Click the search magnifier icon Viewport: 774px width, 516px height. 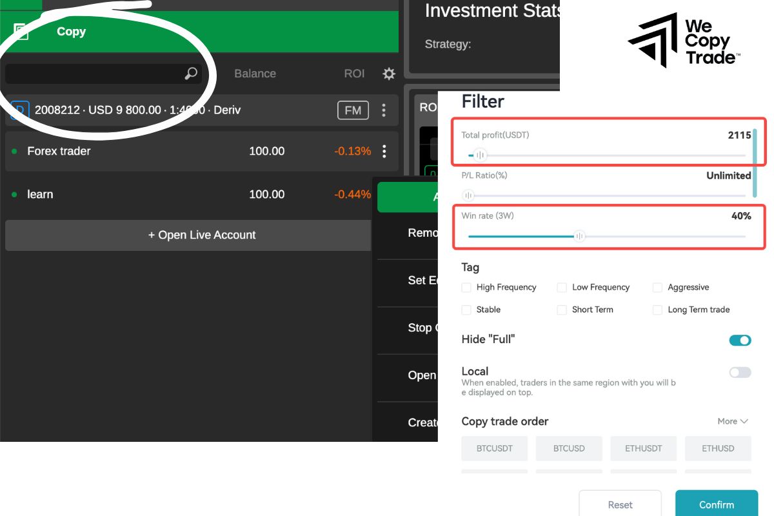[190, 74]
